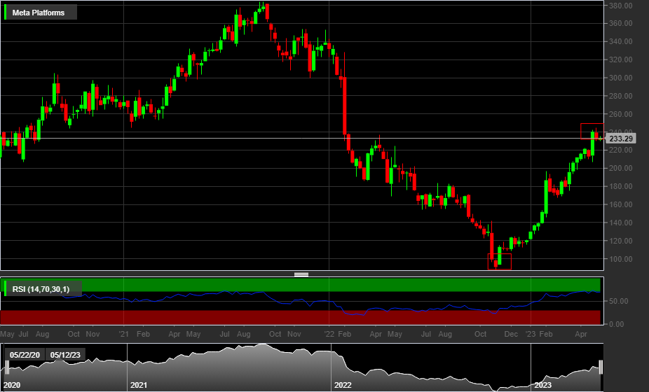Click the 300.00 price axis label
Screen dimensions: 649x392
620,78
